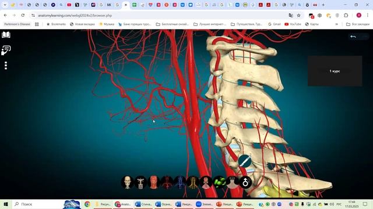The image size is (373, 209).
Task: Toggle the arterial system icon
Action: click(x=167, y=182)
